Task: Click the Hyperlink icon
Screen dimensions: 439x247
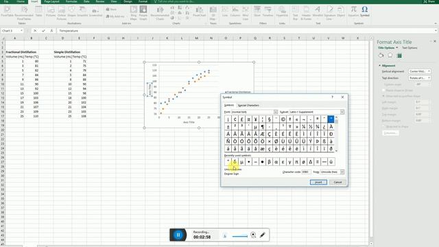Action: coord(282,10)
